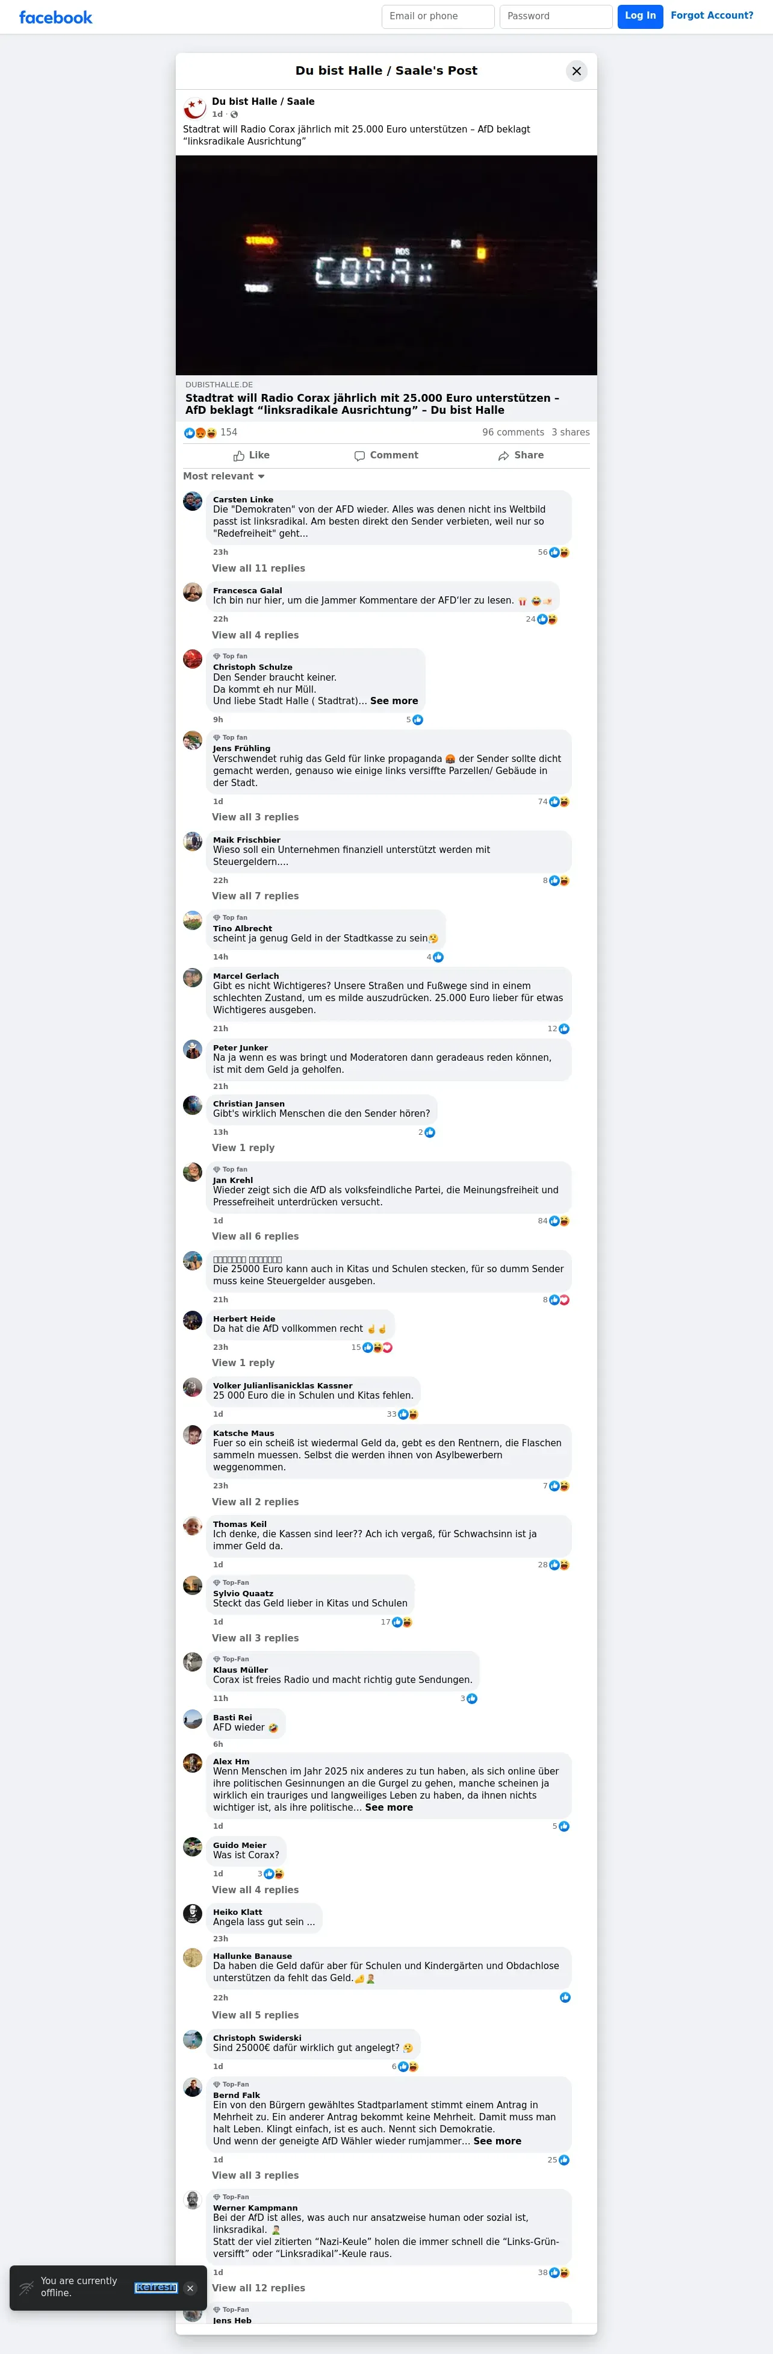The width and height of the screenshot is (773, 2354).
Task: Open the Most relevant sorting dropdown
Action: (224, 476)
